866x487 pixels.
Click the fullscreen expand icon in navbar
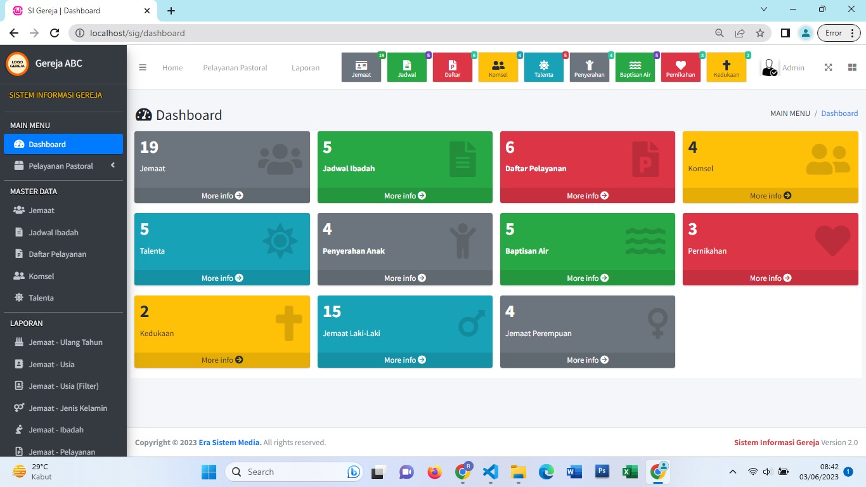[x=828, y=67]
